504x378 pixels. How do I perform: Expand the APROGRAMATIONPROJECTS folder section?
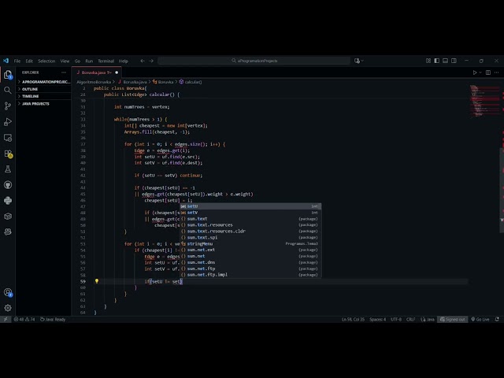click(x=43, y=82)
